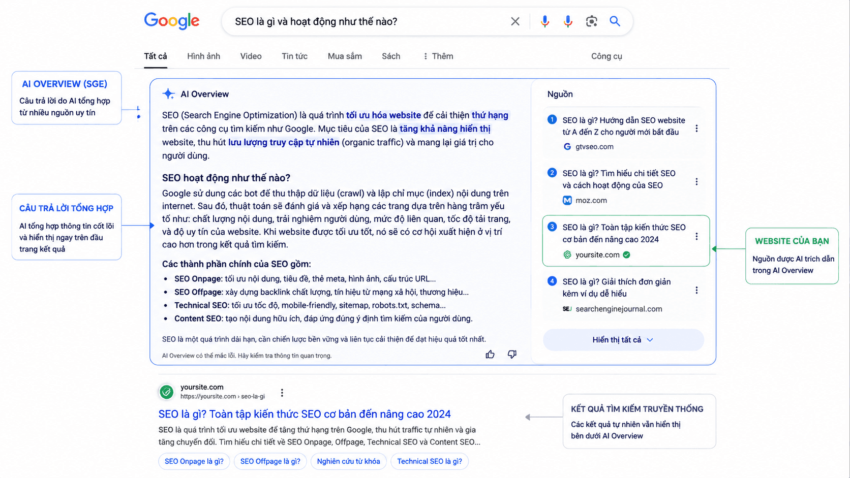
Task: Click the highlighted 'thứ hạng' text
Action: tap(490, 115)
